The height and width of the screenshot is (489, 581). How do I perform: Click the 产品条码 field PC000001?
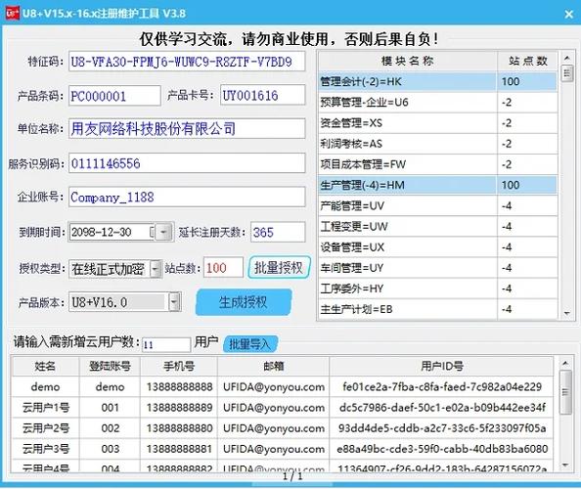114,96
